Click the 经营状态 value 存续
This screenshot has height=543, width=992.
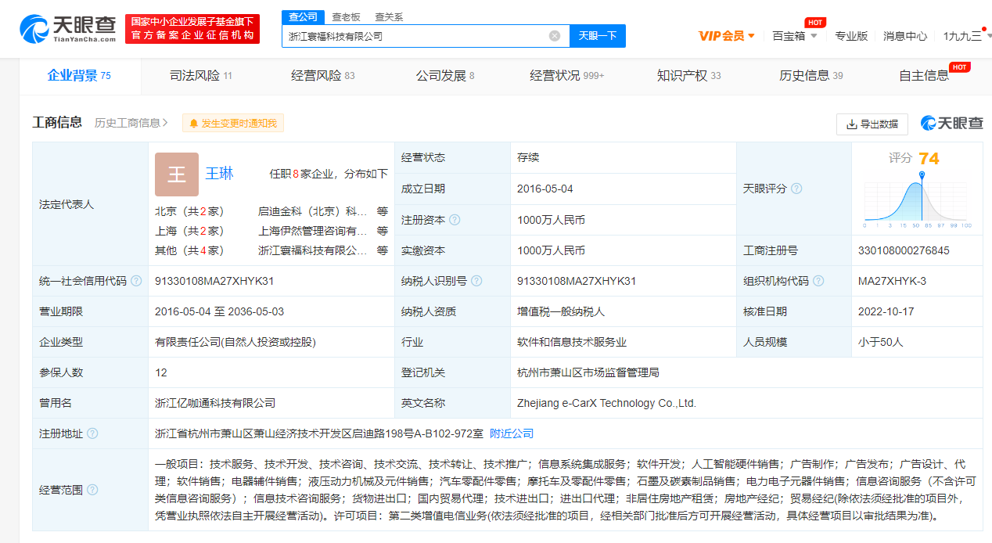(528, 157)
